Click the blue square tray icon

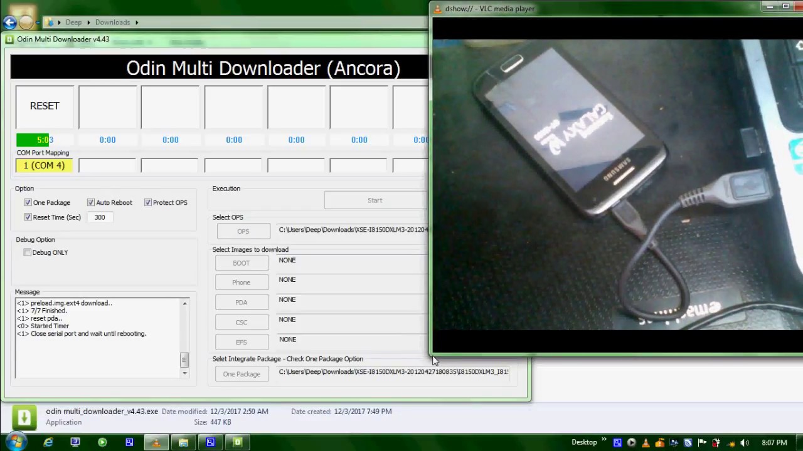pos(617,443)
